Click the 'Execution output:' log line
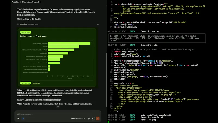218x123 pixels. pos(150,31)
